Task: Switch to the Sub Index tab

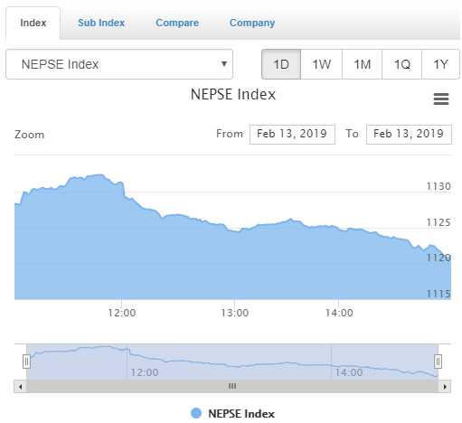Action: point(101,23)
